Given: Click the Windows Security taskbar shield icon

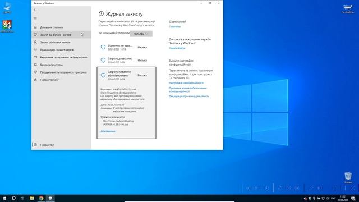Looking at the screenshot, I should click(x=50, y=198).
